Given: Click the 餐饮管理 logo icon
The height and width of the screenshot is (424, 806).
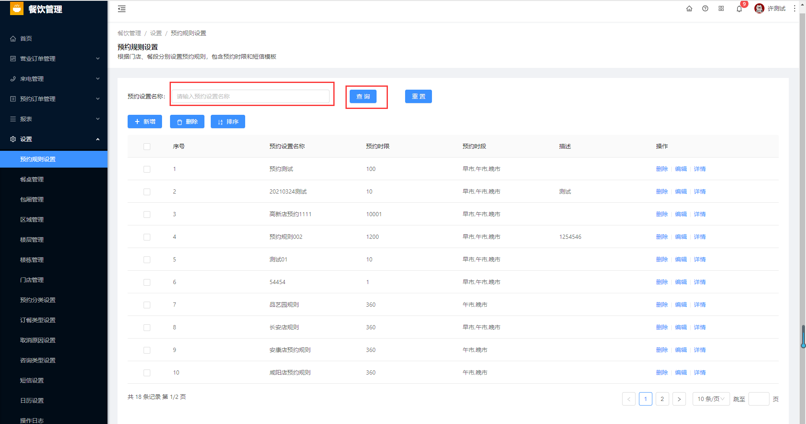Looking at the screenshot, I should tap(17, 8).
